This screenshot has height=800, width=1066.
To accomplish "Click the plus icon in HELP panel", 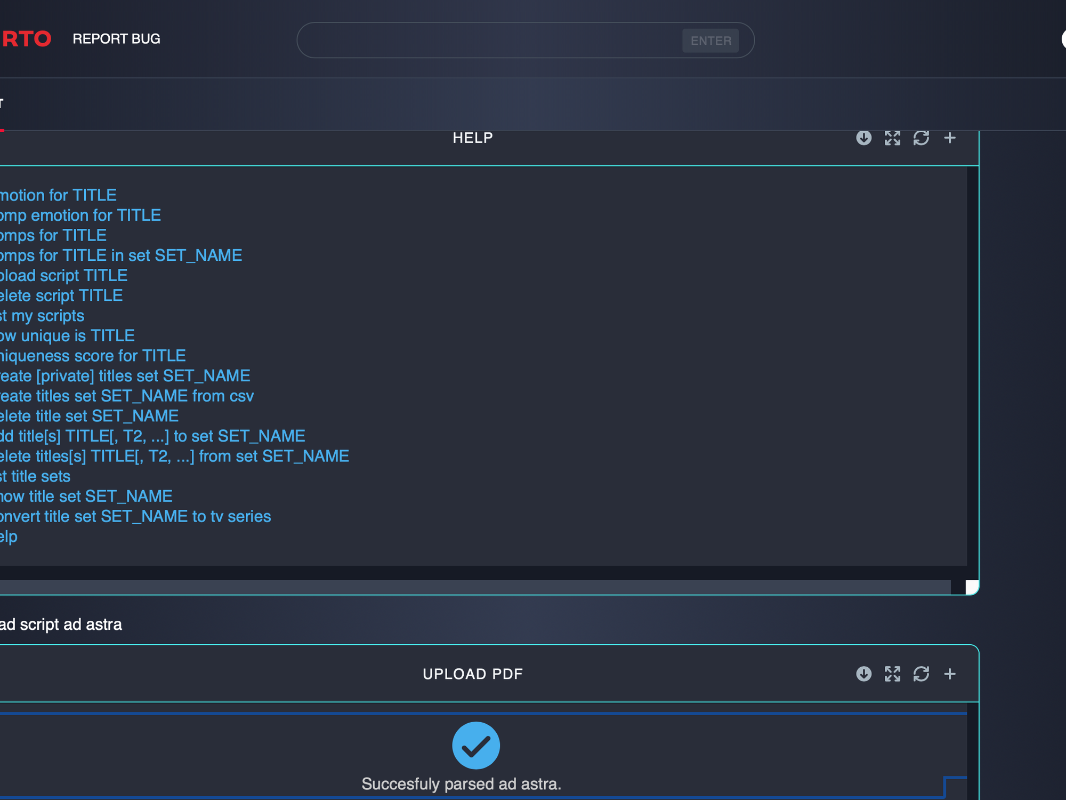I will point(950,138).
